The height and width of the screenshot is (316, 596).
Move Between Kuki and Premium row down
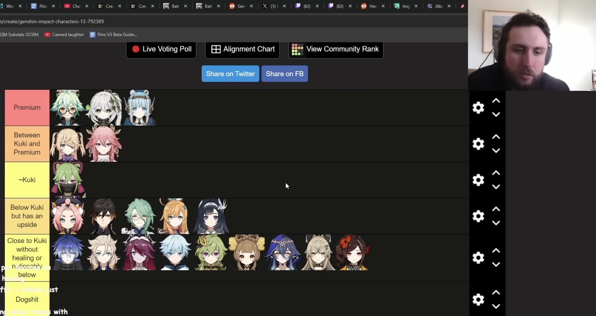[496, 150]
